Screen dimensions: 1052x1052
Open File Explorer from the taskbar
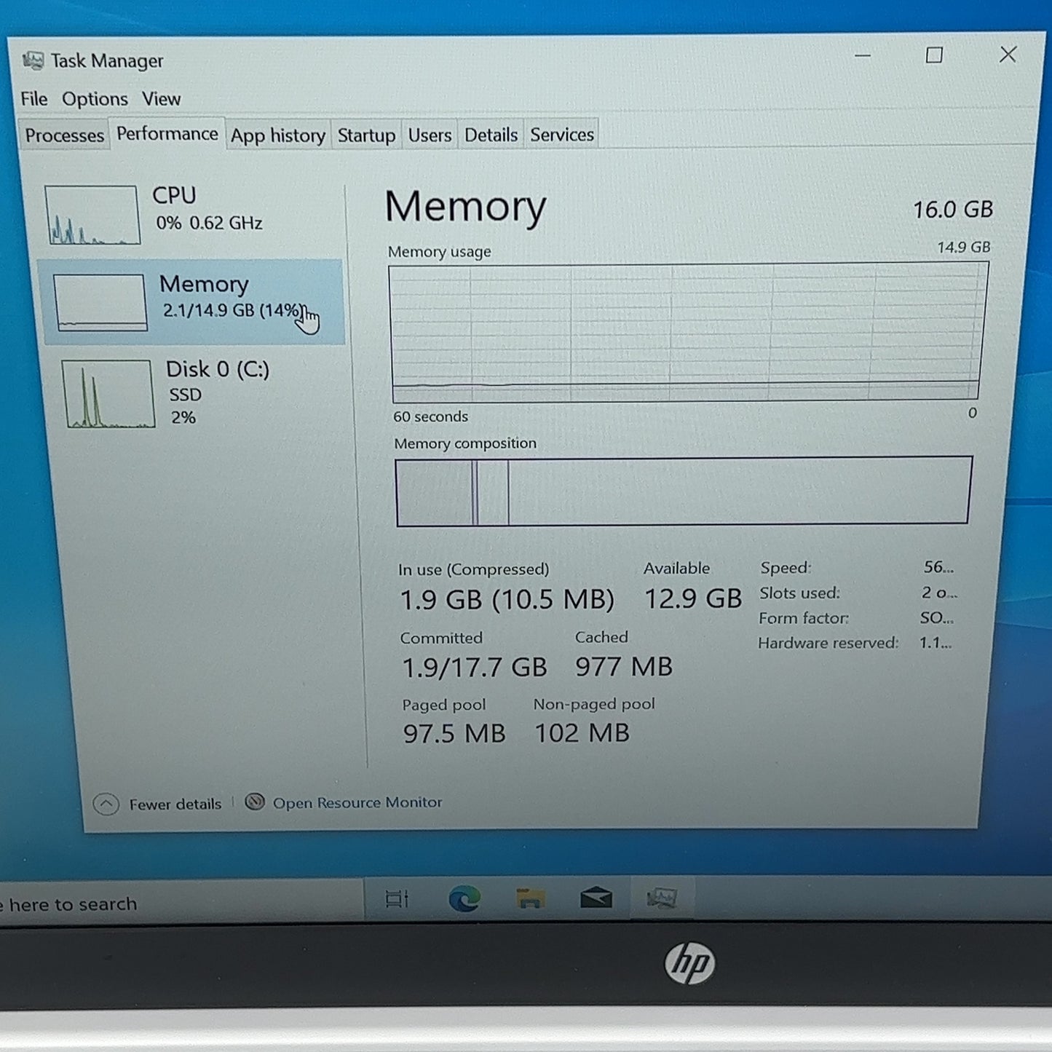coord(530,900)
